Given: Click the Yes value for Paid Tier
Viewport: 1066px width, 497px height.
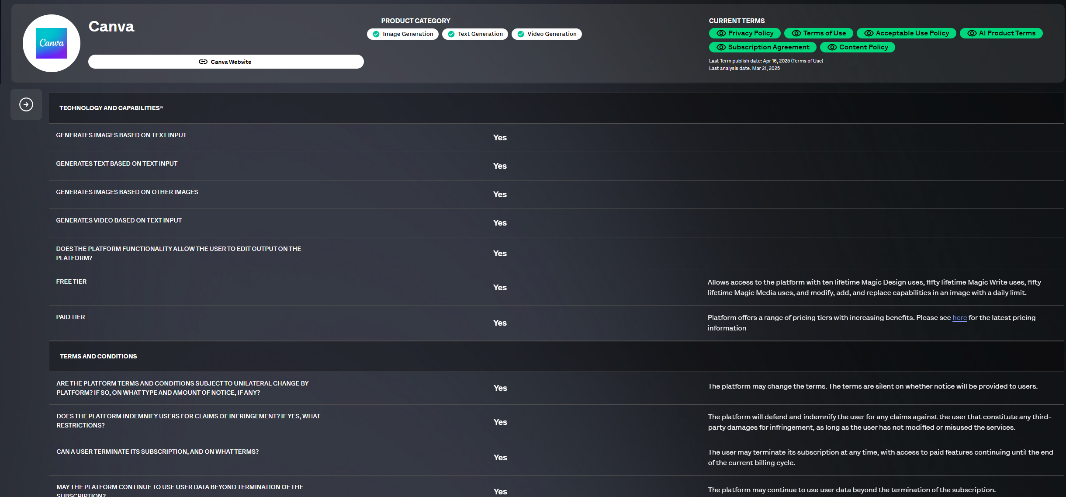Looking at the screenshot, I should (x=500, y=323).
